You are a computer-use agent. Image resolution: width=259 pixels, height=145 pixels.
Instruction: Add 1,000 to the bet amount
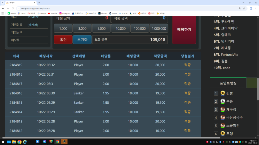(63, 28)
